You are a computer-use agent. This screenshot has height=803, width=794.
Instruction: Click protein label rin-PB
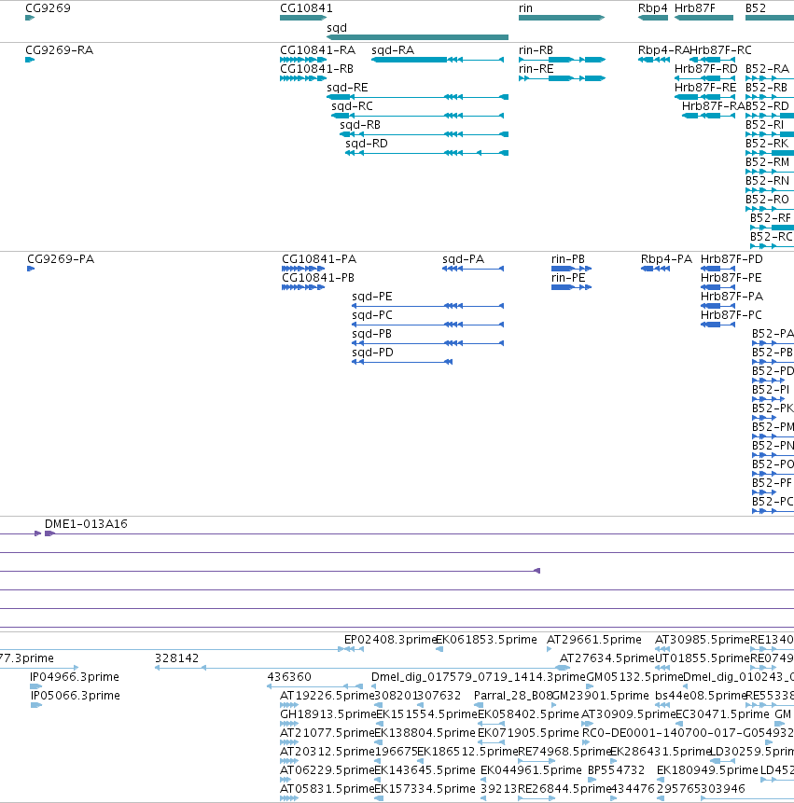coord(568,259)
